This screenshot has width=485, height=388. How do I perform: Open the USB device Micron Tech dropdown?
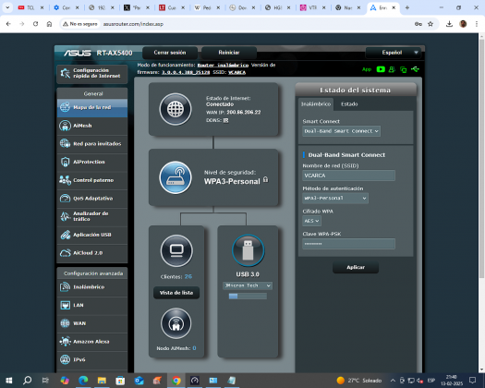tap(248, 285)
